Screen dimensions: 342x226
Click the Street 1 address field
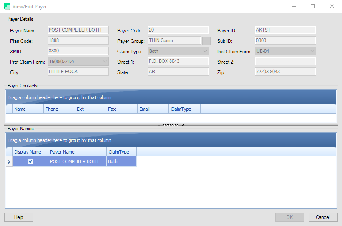pos(178,61)
